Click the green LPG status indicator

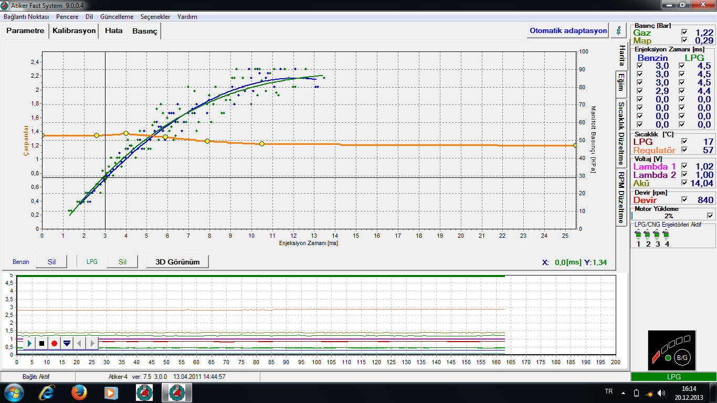click(673, 377)
